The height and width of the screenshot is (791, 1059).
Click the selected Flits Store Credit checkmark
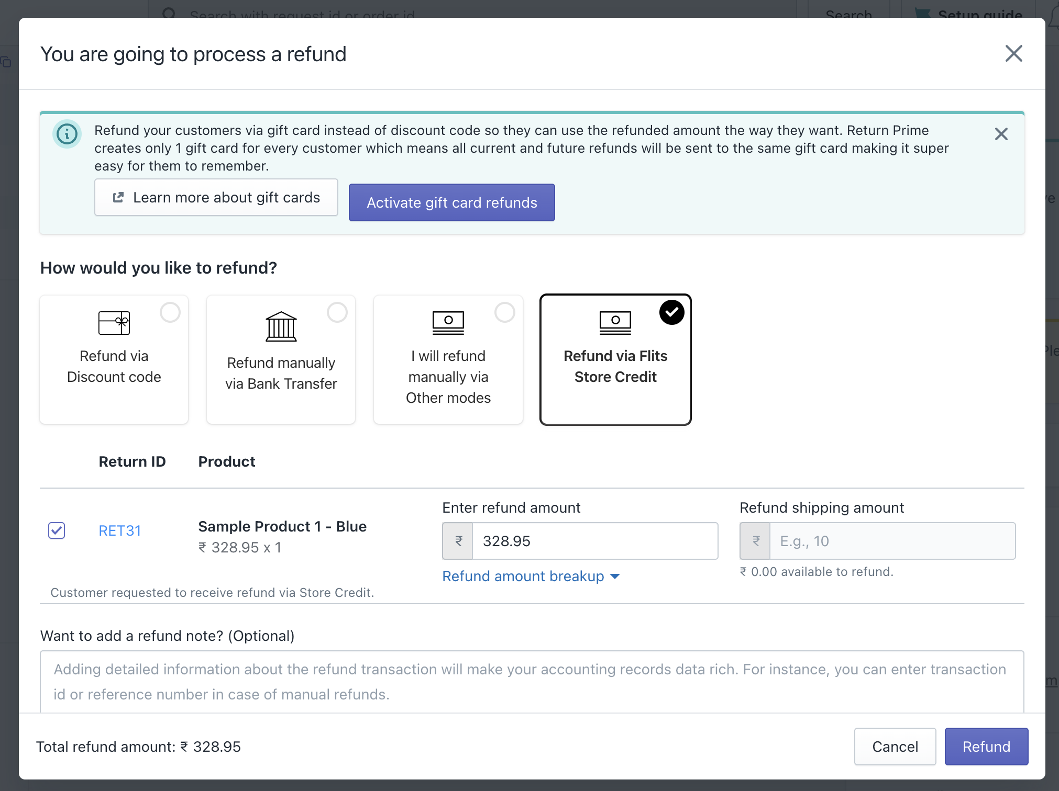point(671,312)
